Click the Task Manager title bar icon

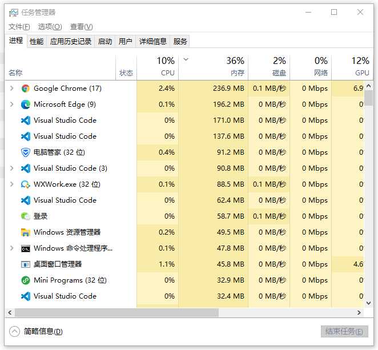point(14,13)
